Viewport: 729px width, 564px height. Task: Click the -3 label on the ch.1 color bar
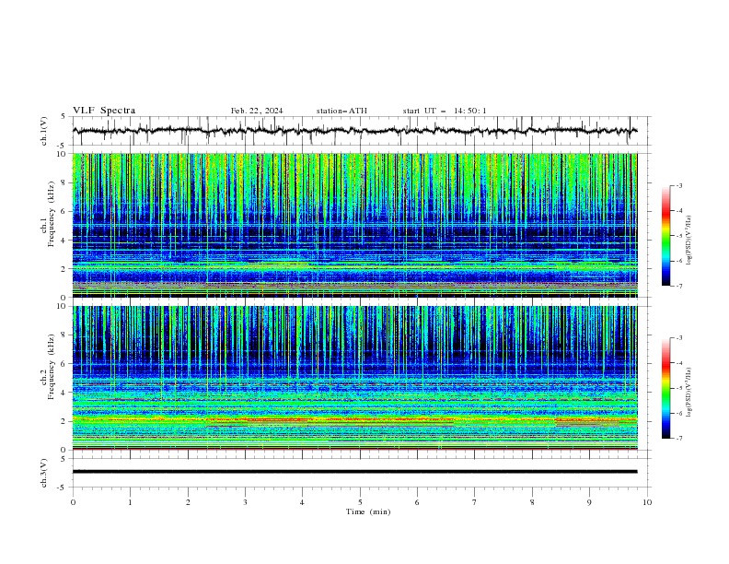tap(678, 185)
